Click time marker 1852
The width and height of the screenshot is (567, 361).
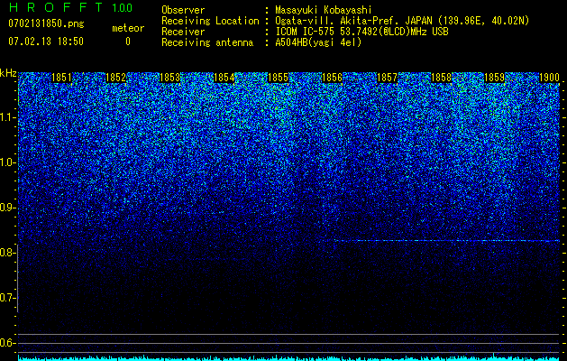[115, 78]
